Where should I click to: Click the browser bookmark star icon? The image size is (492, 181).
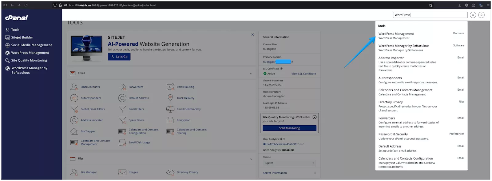click(x=430, y=5)
